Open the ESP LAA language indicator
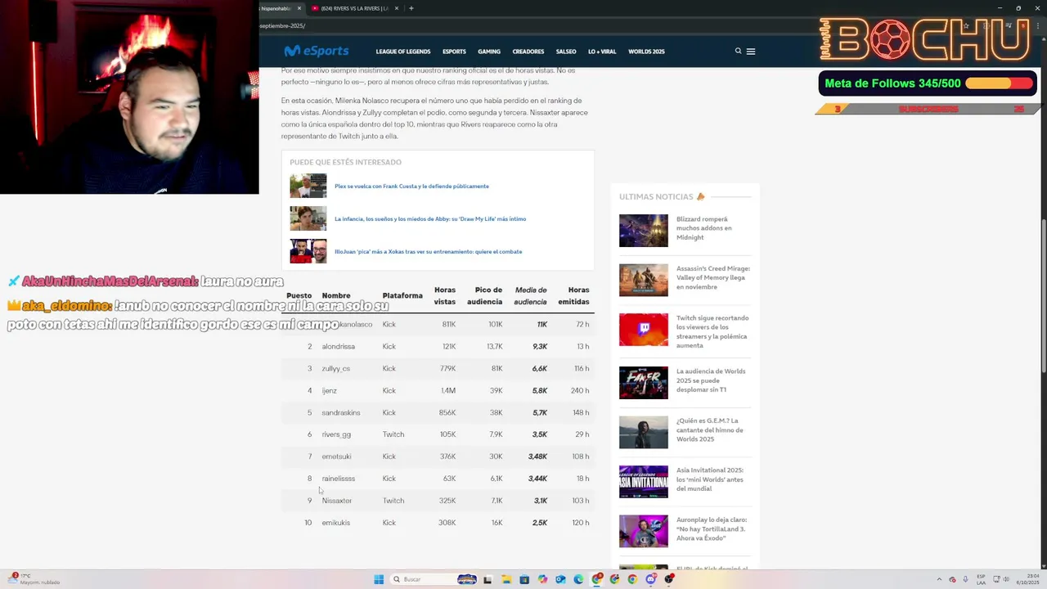 tap(981, 579)
